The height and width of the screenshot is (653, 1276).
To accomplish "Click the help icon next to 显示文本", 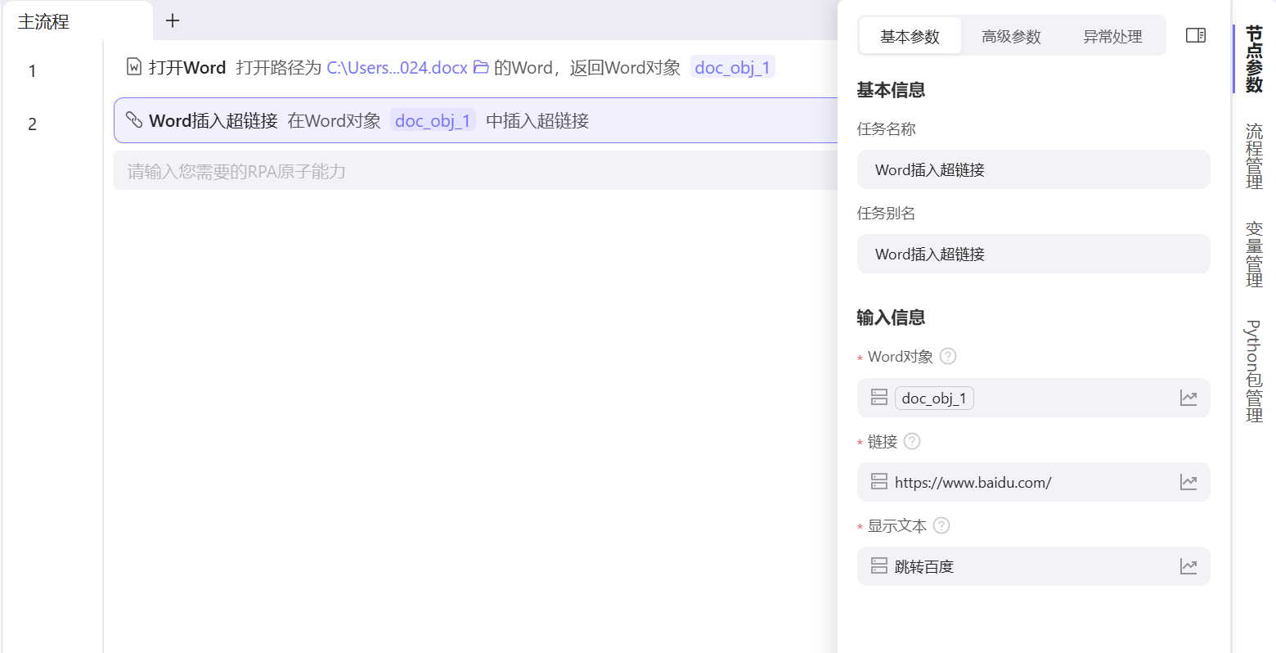I will 941,525.
